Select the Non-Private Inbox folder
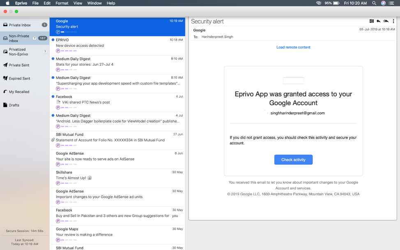 (25, 38)
